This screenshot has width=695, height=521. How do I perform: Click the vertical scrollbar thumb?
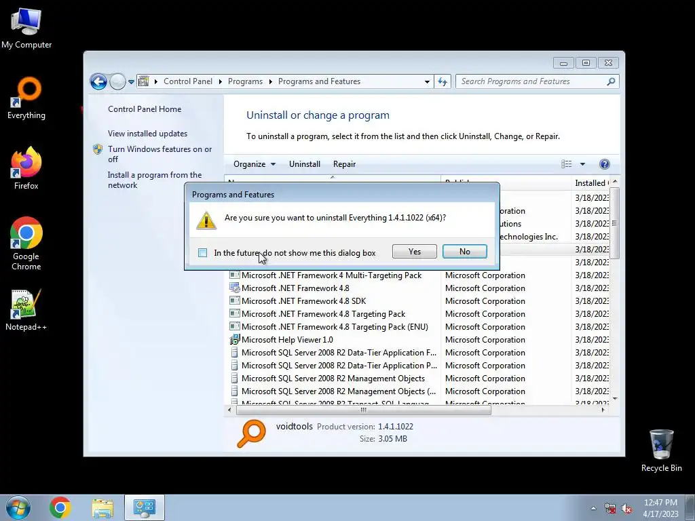pos(614,223)
